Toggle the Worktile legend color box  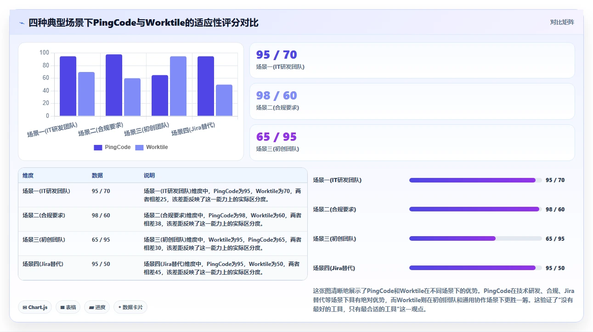tap(139, 148)
